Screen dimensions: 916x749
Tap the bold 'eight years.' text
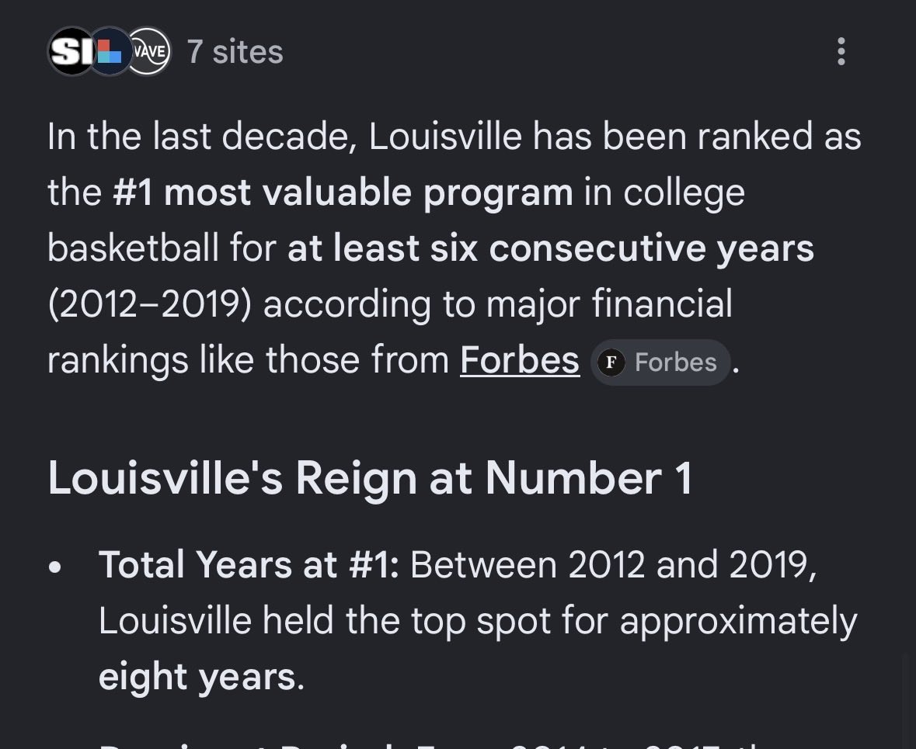click(x=201, y=677)
